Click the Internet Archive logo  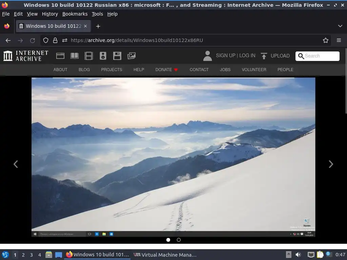point(26,56)
